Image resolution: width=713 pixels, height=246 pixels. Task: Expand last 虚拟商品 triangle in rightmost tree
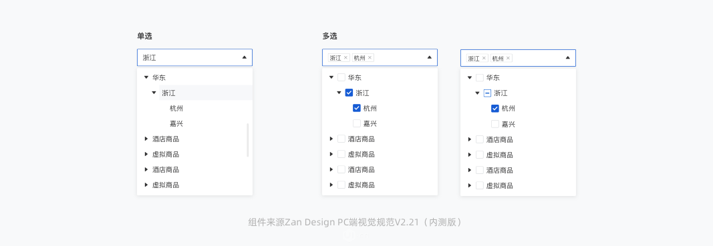click(469, 185)
